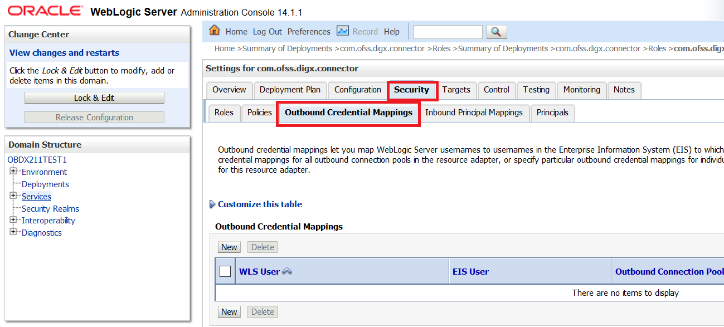Sort by Outbound Connection Pool column header
This screenshot has height=327, width=724.
coord(669,272)
